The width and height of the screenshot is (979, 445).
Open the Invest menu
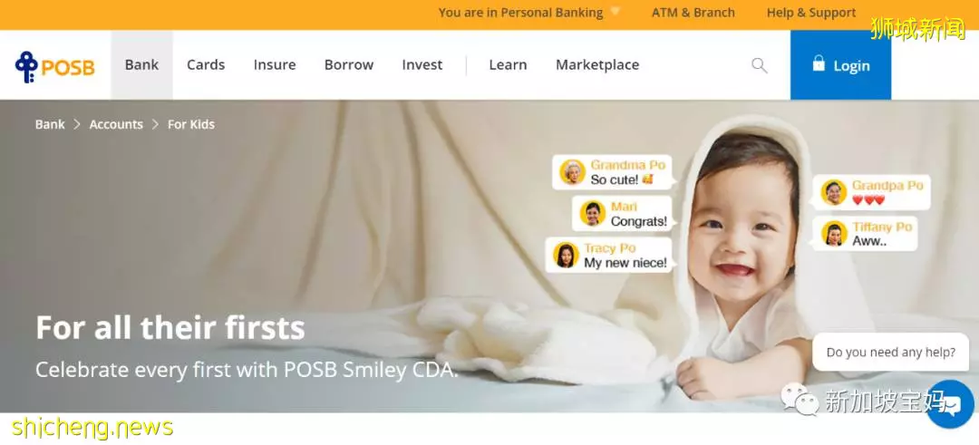point(422,65)
